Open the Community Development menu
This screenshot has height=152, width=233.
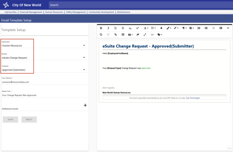pyautogui.click(x=101, y=12)
